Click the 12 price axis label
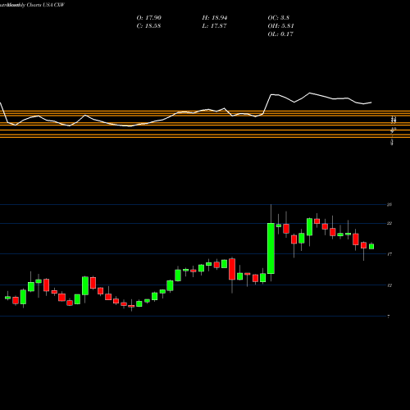The height and width of the screenshot is (410, 410). [389, 285]
